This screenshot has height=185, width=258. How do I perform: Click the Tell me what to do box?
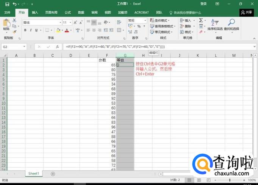tap(185, 12)
